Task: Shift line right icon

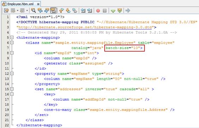Action: pyautogui.click(x=90, y=11)
